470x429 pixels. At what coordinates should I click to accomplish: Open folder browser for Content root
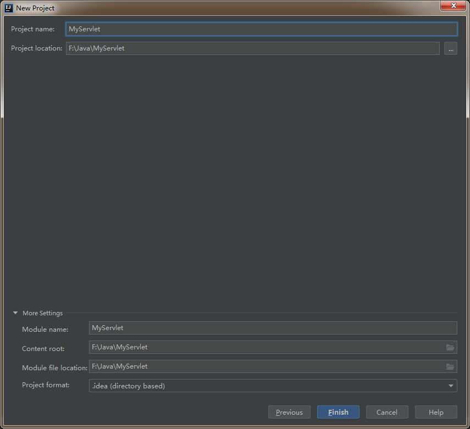[x=450, y=348]
